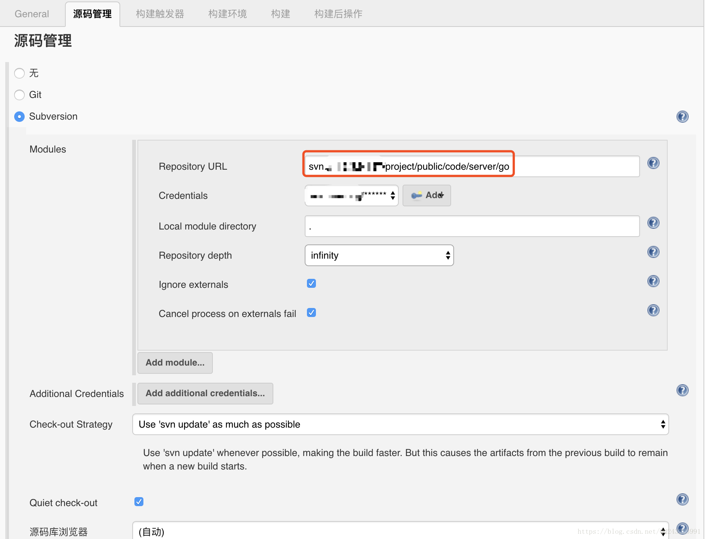
Task: Select the Git radio button
Action: click(19, 95)
